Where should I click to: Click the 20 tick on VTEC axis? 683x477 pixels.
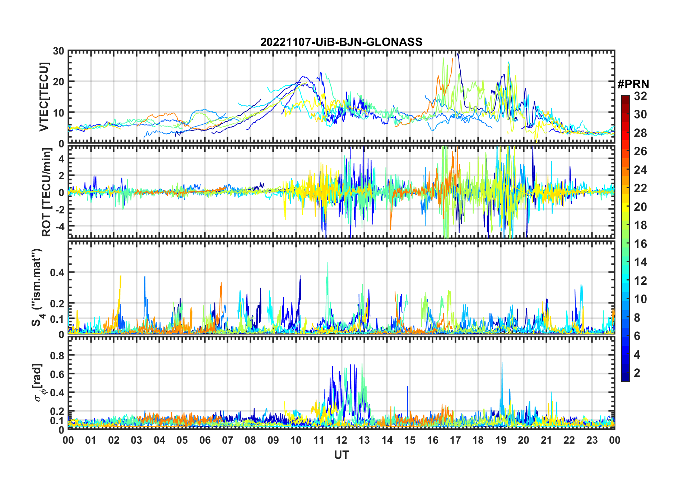click(x=59, y=82)
